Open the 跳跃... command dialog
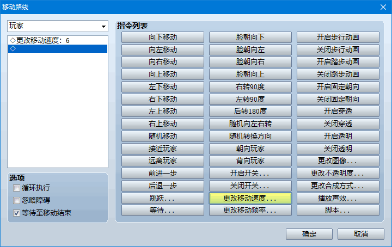 pyautogui.click(x=163, y=198)
